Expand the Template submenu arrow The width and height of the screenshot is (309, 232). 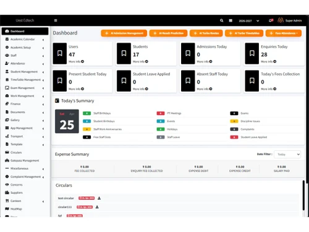(43, 145)
